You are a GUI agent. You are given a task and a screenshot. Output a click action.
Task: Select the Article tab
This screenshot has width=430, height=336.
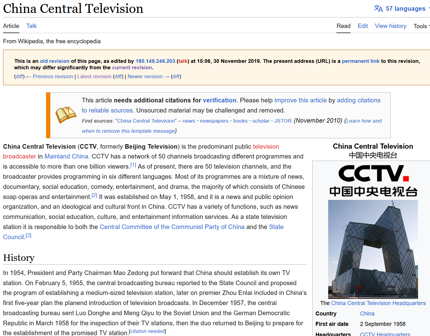[11, 26]
